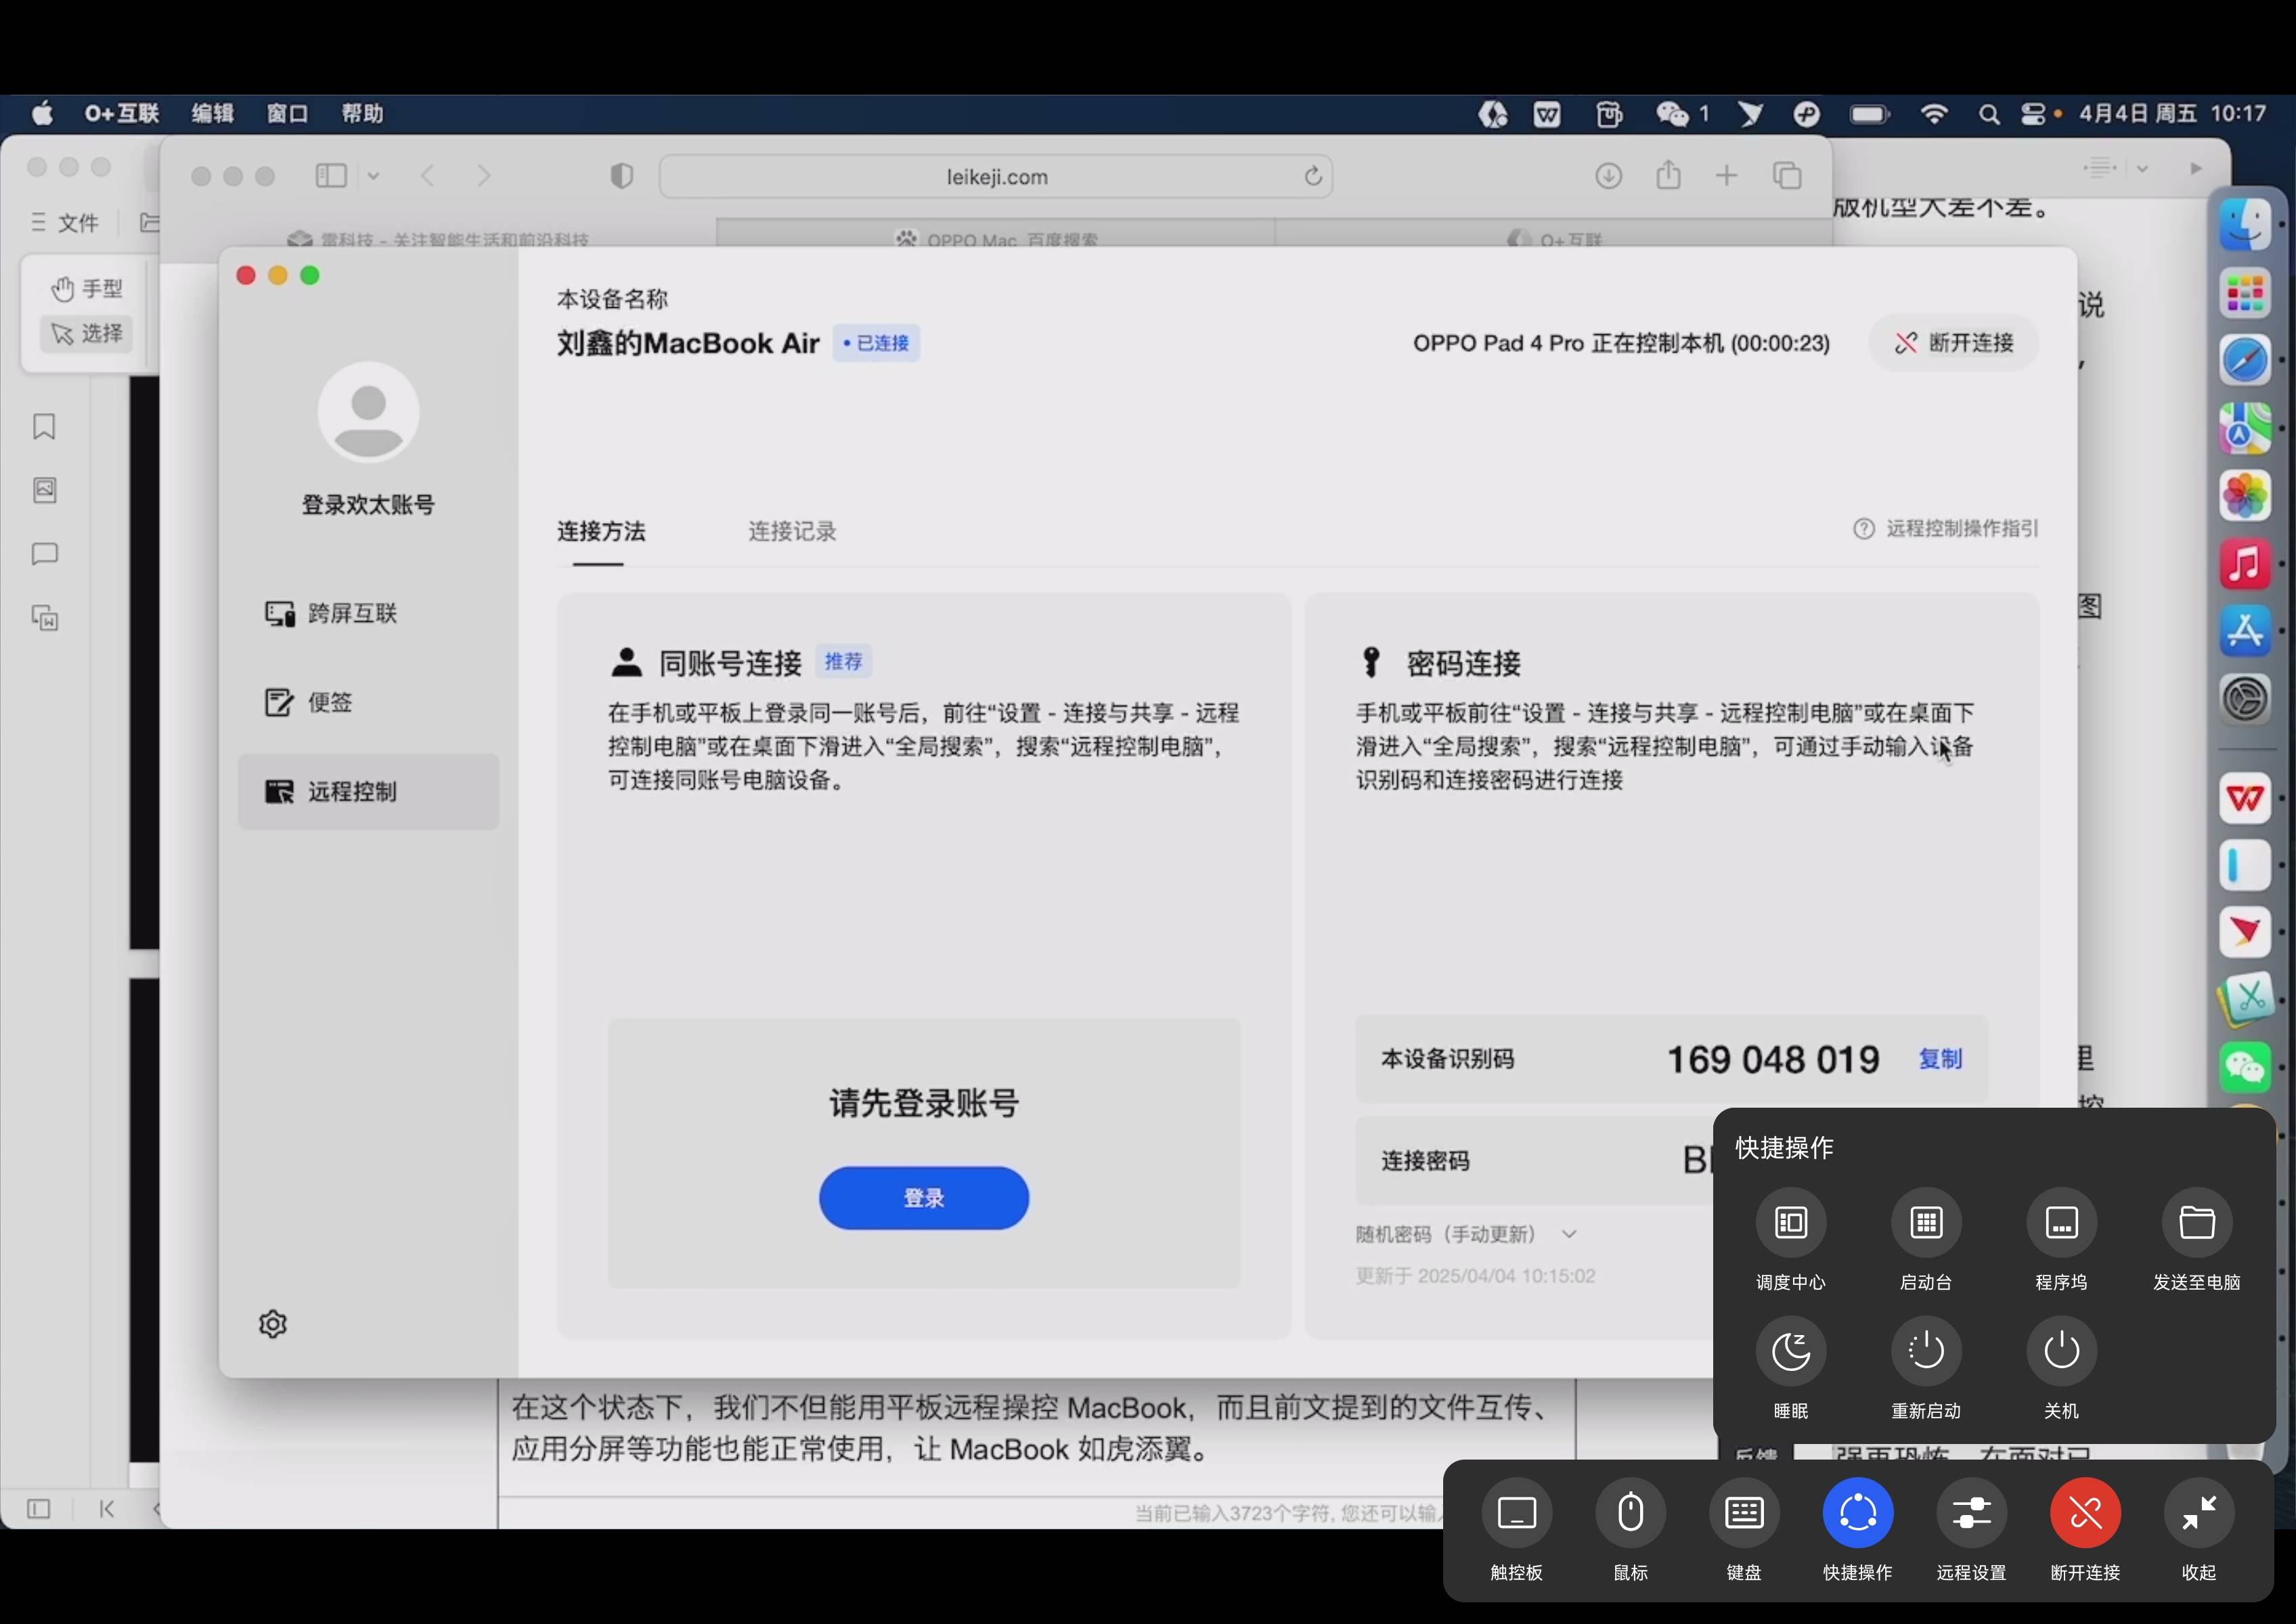Go back with Safari back arrow

(427, 176)
